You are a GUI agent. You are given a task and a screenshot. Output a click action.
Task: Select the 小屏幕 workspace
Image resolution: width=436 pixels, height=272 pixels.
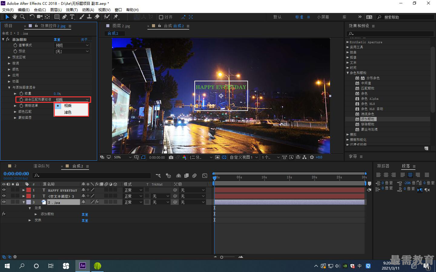[323, 17]
